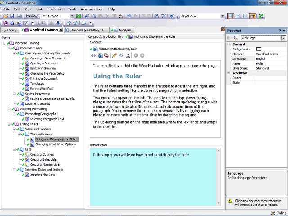The image size is (288, 216).
Task: Click the Style Sheet value Standard
Action: coord(262,68)
